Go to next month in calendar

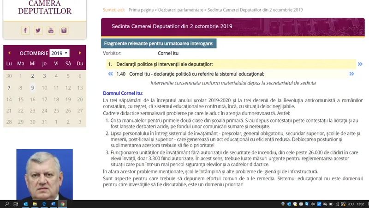point(80,53)
